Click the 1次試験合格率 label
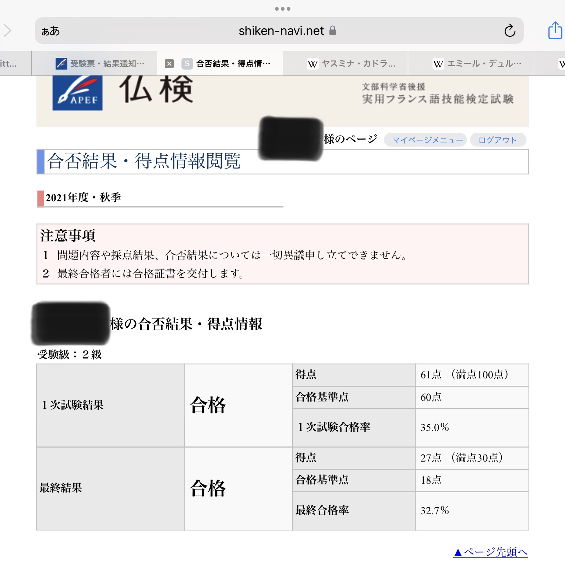This screenshot has width=565, height=565. (x=334, y=427)
